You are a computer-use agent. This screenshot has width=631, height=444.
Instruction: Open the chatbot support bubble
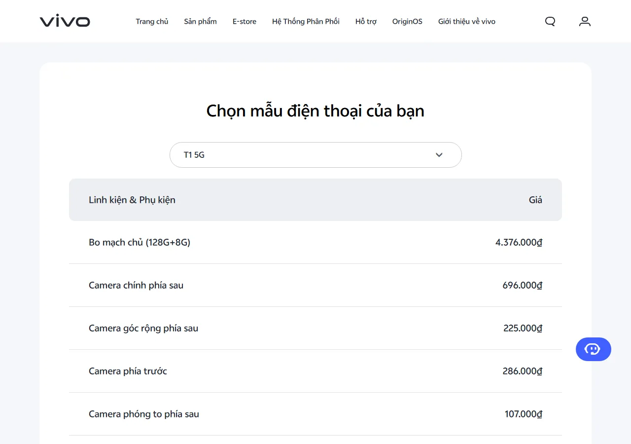pyautogui.click(x=593, y=349)
